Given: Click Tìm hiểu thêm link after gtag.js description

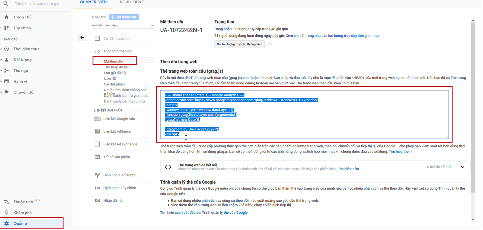Looking at the screenshot, I should tap(400, 152).
